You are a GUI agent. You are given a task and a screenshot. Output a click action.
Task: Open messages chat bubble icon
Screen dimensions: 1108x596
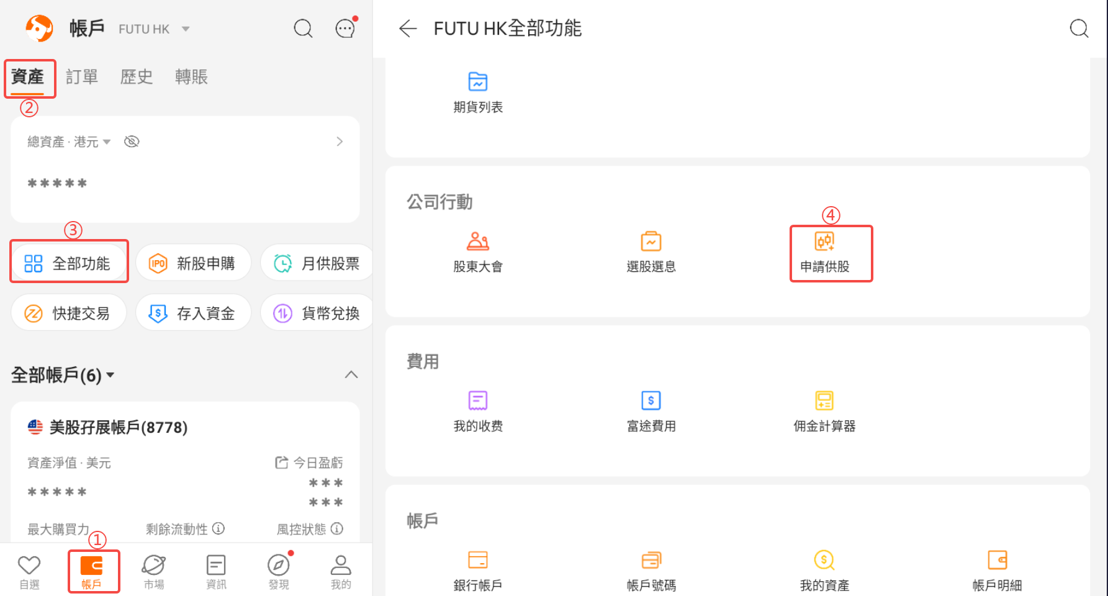[345, 28]
